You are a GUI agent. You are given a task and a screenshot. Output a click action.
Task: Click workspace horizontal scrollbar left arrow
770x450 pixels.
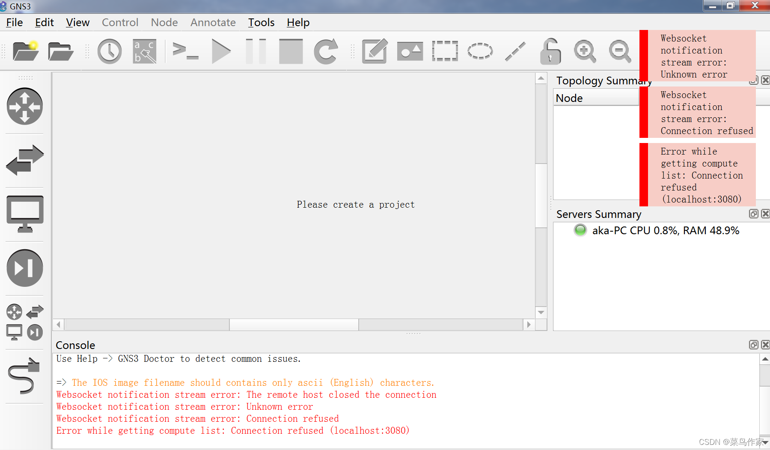pos(59,325)
